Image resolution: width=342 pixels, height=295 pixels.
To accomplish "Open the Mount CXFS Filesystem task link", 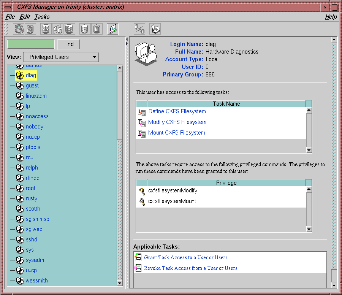I will [x=177, y=133].
